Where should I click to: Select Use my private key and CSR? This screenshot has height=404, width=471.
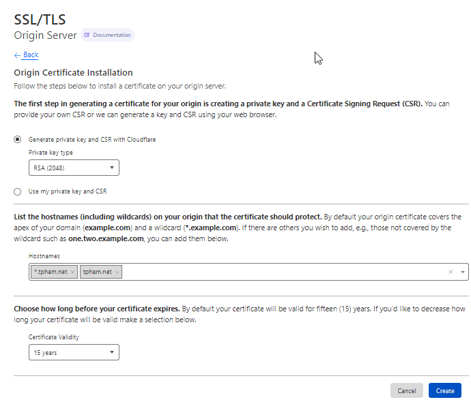[x=18, y=191]
